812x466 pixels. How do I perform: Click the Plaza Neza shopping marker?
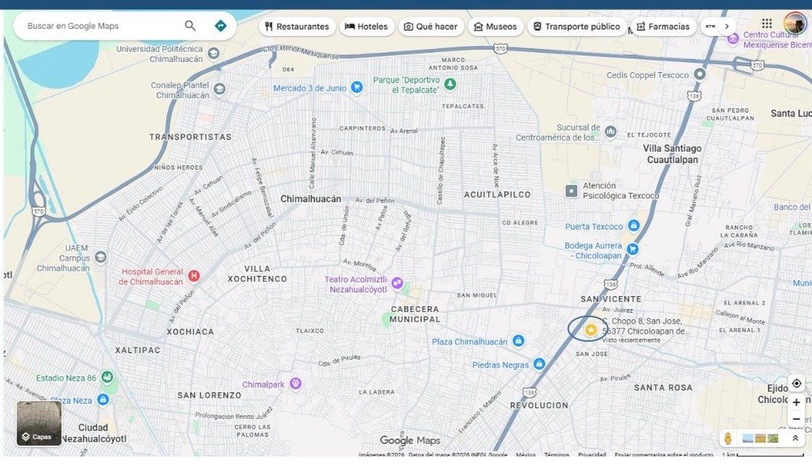[x=103, y=400]
